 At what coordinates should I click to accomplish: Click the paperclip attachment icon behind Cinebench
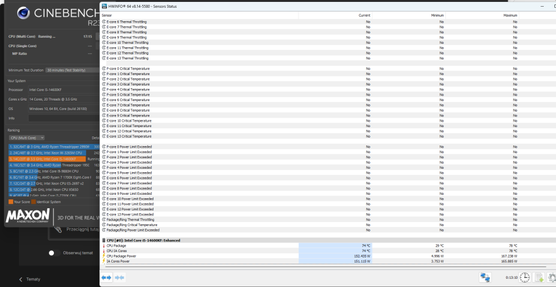(x=58, y=229)
